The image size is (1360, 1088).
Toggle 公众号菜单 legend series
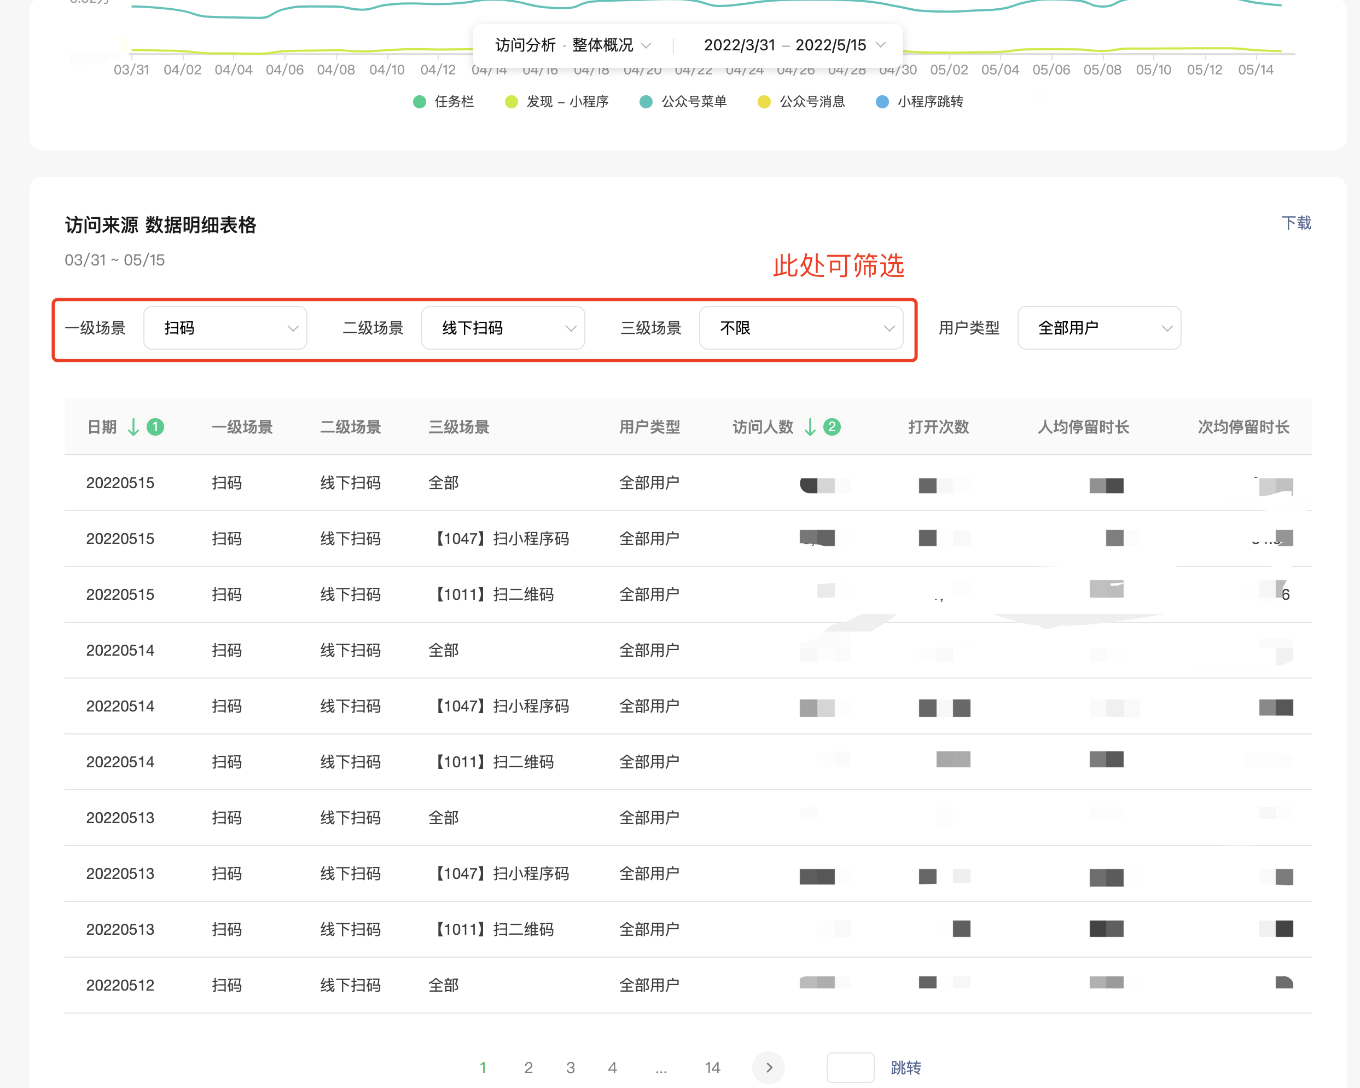tap(646, 102)
